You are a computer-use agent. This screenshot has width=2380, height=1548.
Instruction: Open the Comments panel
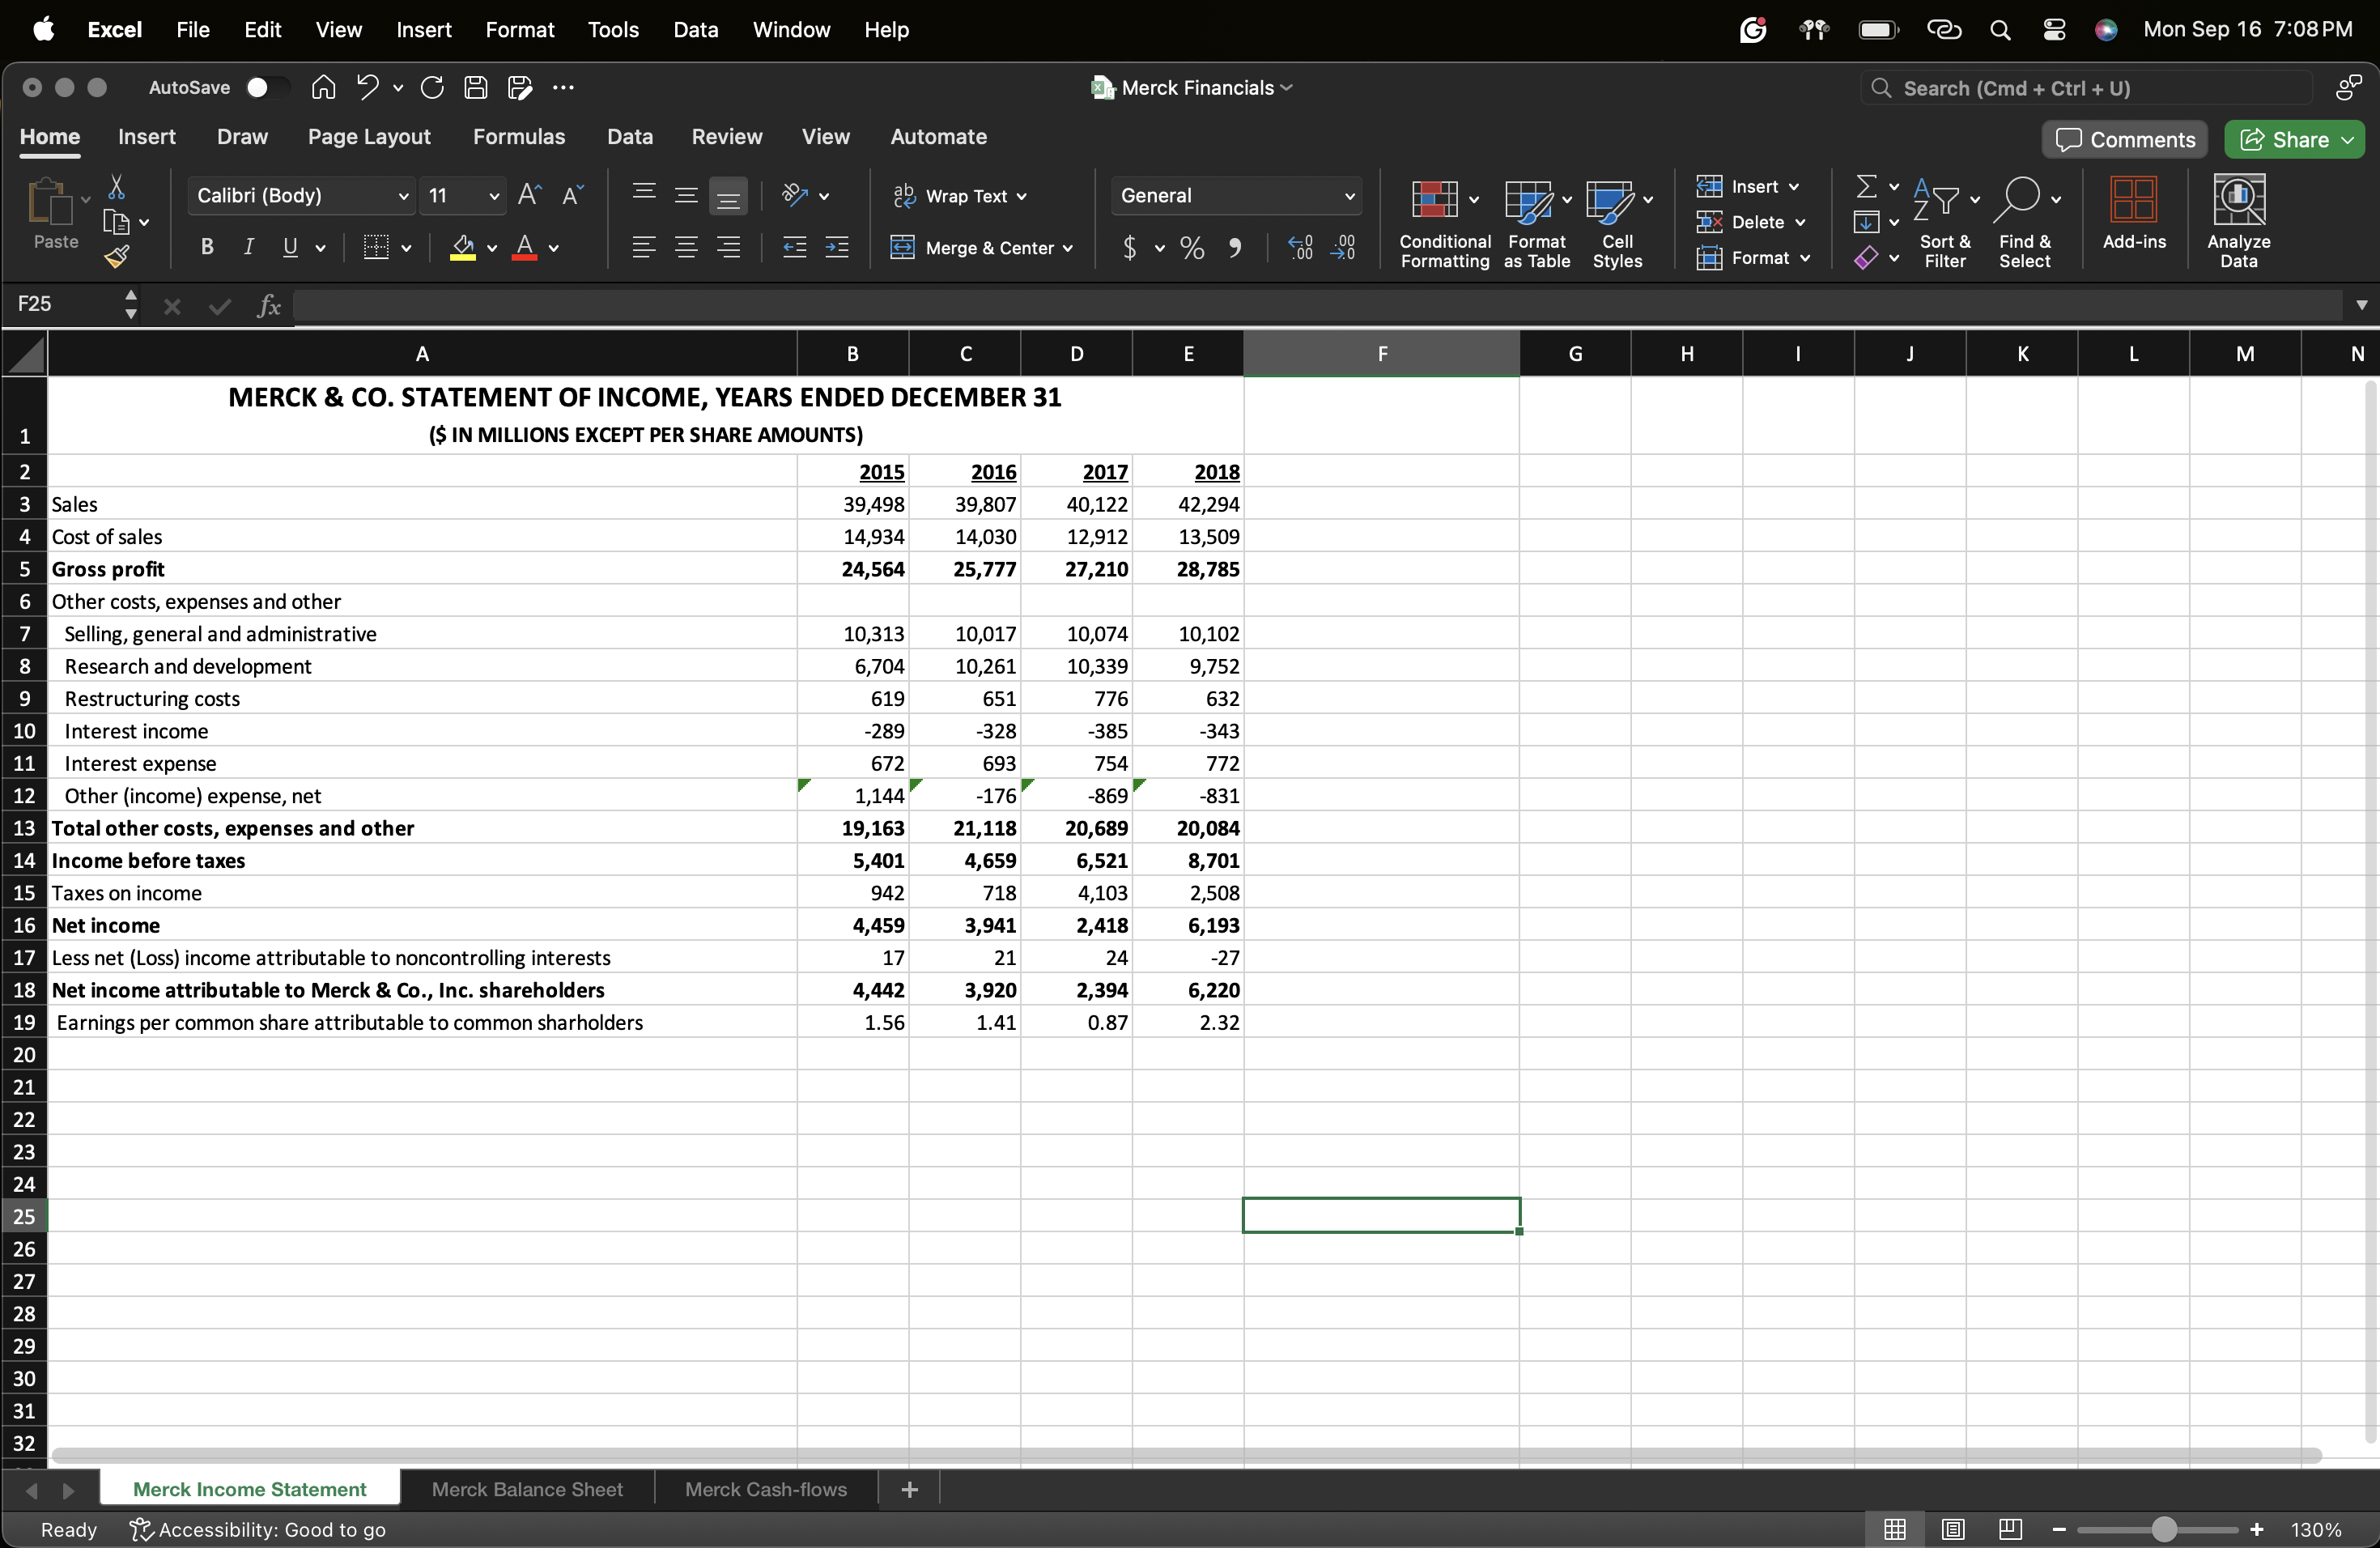pyautogui.click(x=2124, y=139)
